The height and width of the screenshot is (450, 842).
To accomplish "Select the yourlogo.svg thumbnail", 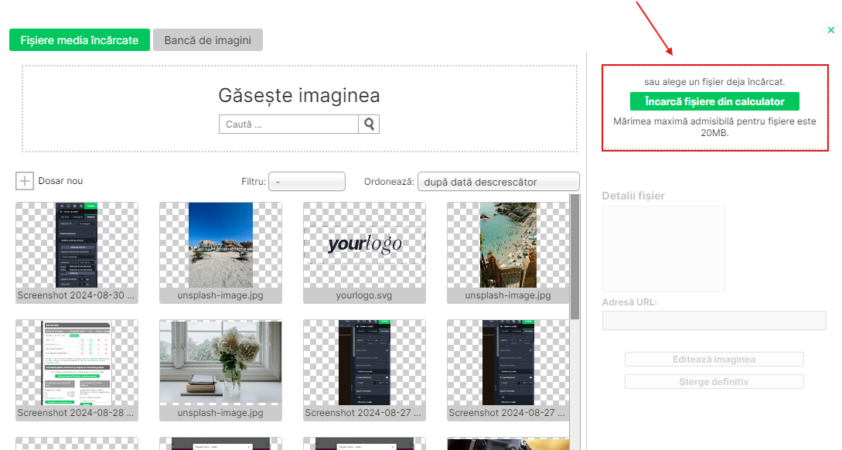I will tap(364, 245).
